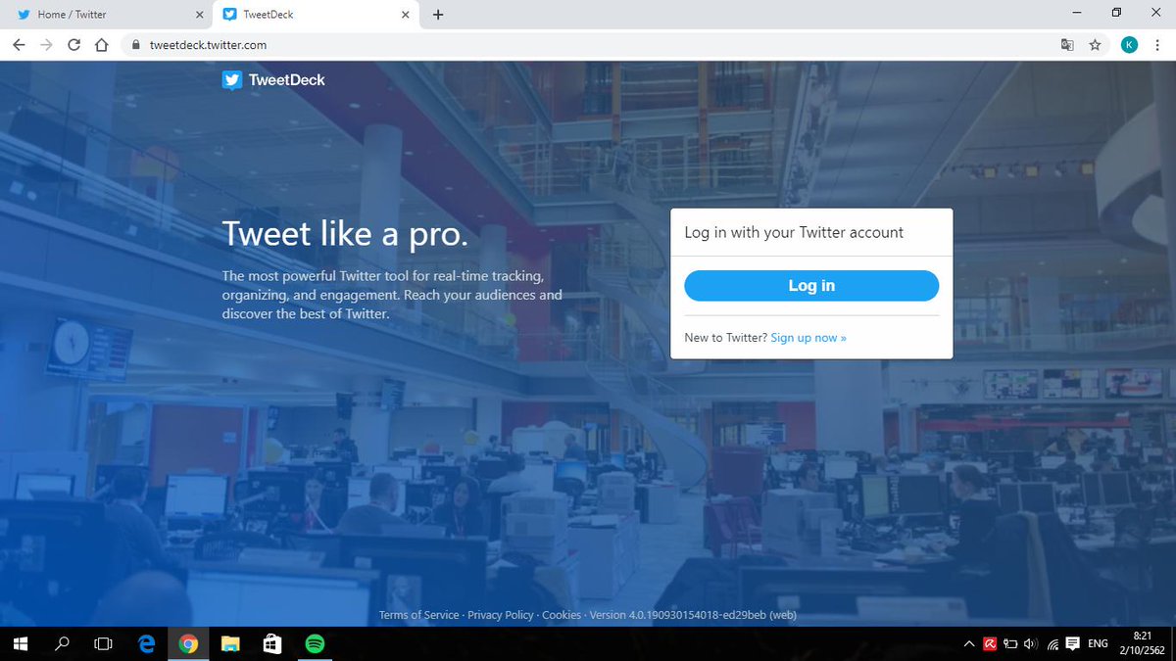
Task: Click the Version 4.0.190930154018 text
Action: pyautogui.click(x=693, y=615)
